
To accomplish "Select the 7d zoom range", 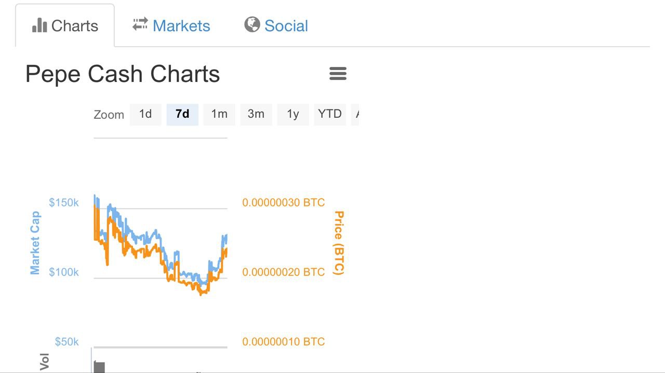I will click(x=182, y=114).
